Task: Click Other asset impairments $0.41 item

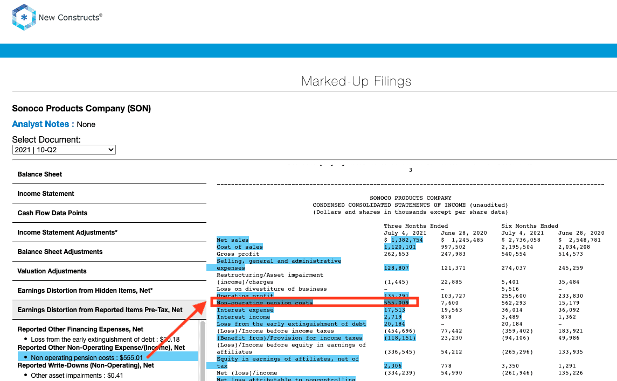Action: pyautogui.click(x=77, y=376)
